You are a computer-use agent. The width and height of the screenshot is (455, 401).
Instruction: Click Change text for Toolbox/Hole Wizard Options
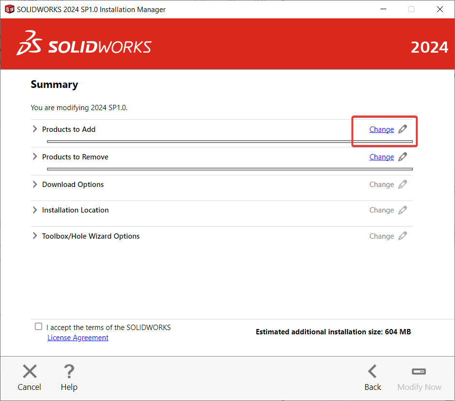point(381,236)
